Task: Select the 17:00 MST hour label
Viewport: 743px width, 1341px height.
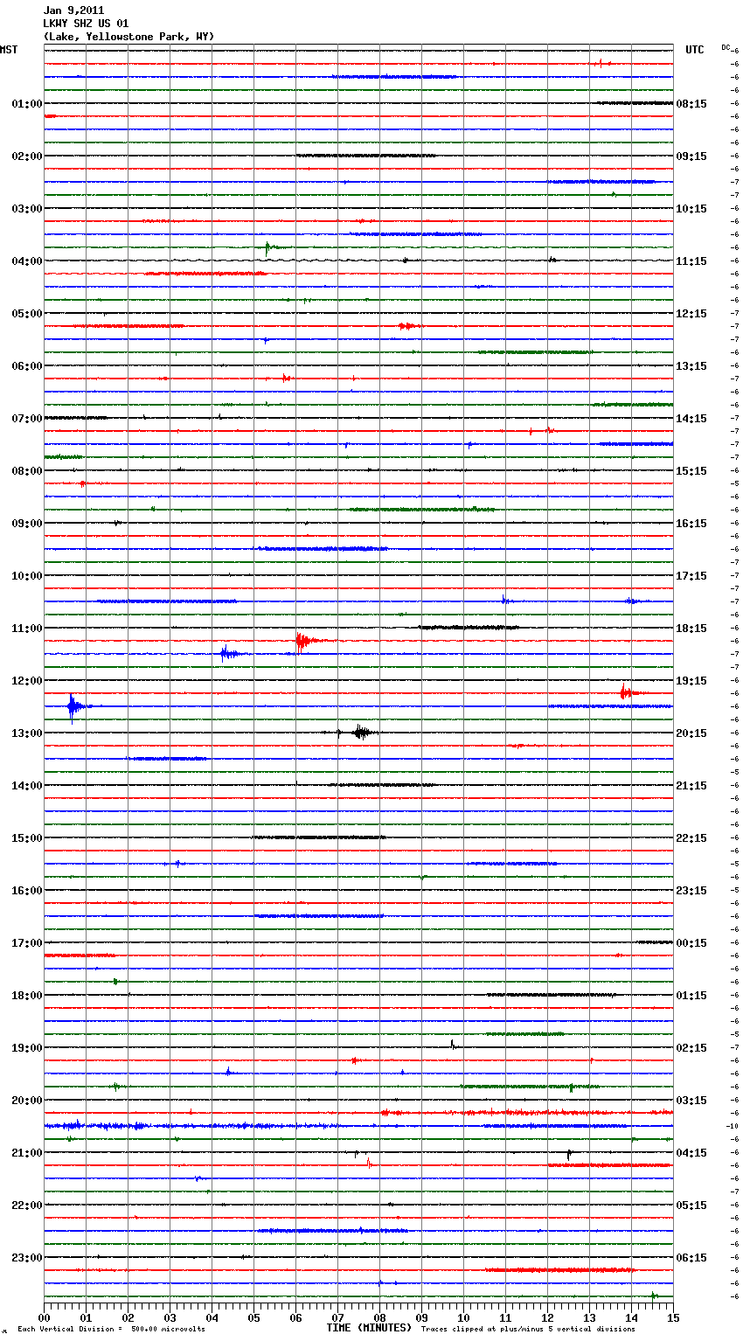Action: tap(27, 943)
